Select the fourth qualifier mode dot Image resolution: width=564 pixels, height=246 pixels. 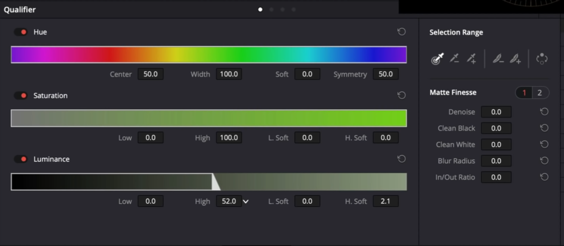click(293, 10)
